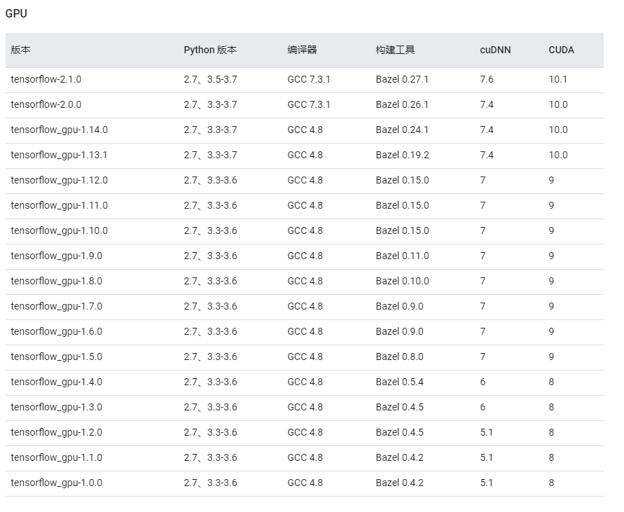
Task: Click Bazel 0.9.0 in tensorflow_gpu-1.7.0 row
Action: 400,306
